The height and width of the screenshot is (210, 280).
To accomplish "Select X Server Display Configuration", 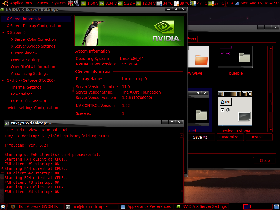I will coord(34,26).
